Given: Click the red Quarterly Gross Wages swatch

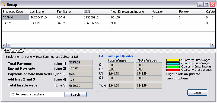Looking at the screenshot, I should tap(173, 70).
